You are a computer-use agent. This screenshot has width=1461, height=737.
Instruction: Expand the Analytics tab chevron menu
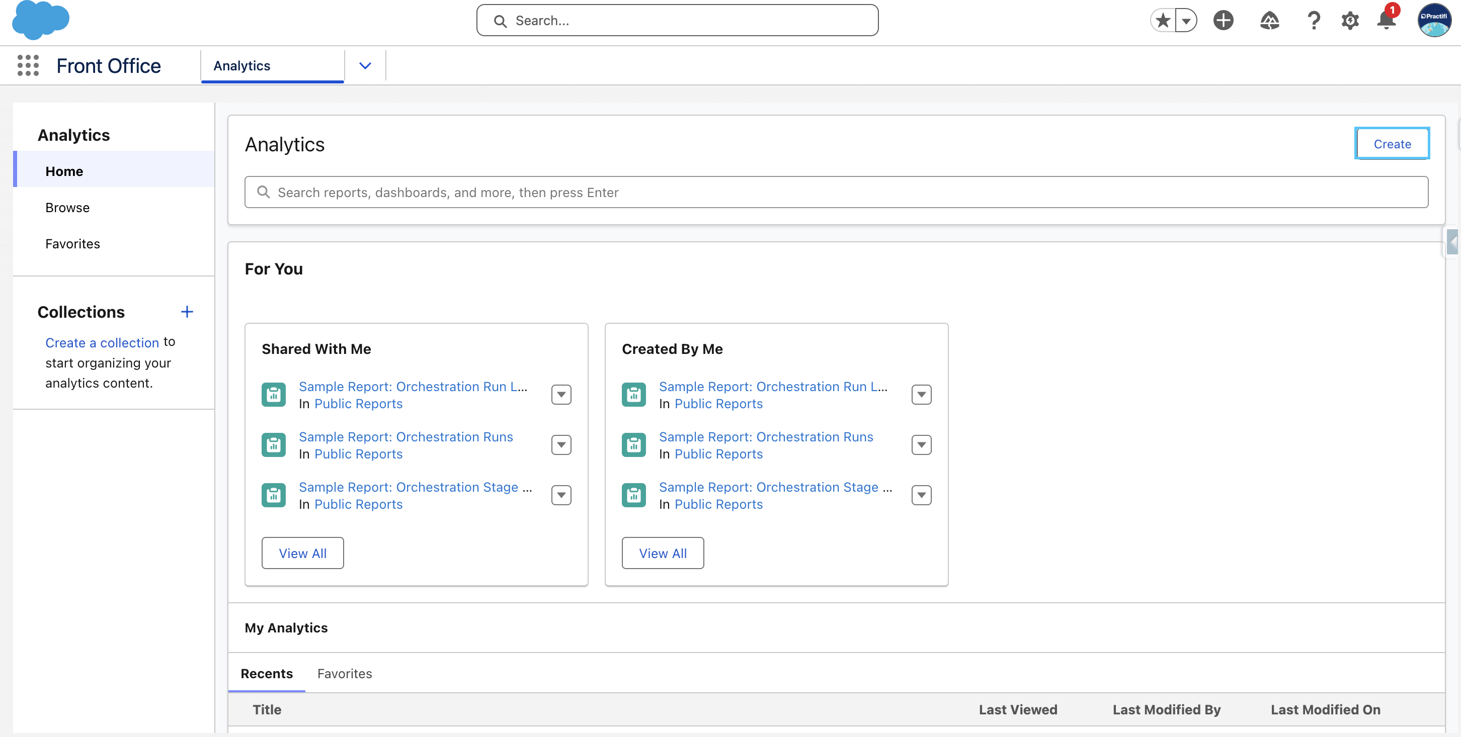[x=365, y=66]
